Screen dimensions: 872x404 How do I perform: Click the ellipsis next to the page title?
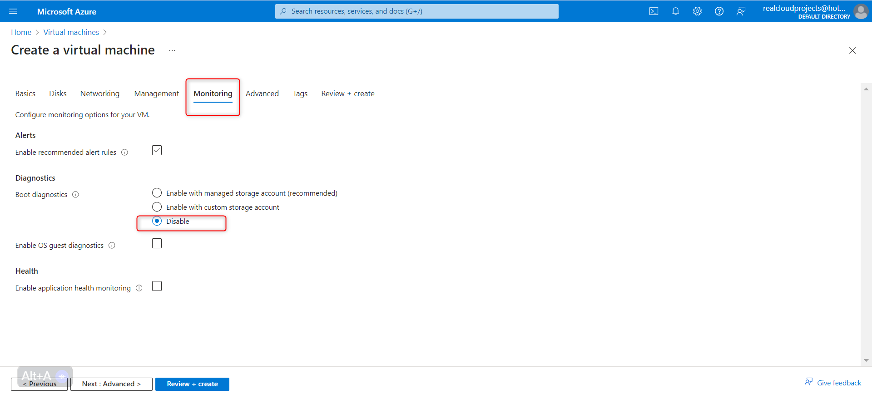(172, 50)
